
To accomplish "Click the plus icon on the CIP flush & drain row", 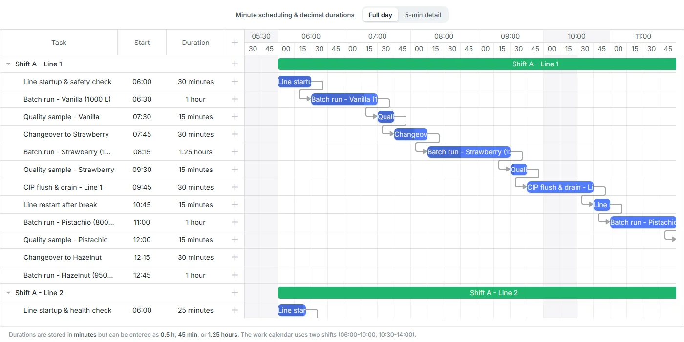I will click(235, 187).
